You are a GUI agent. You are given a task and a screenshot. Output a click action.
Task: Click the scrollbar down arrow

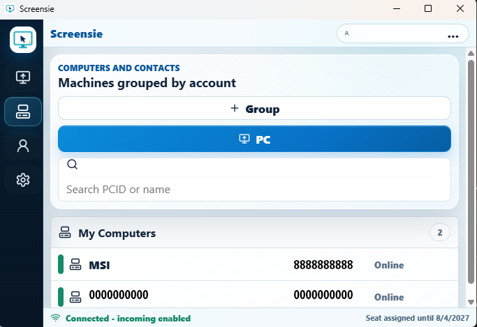point(471,302)
